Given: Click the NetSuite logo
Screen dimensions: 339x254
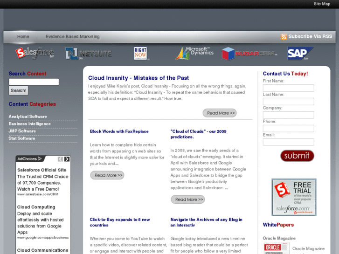Looking at the screenshot, I should [x=89, y=54].
